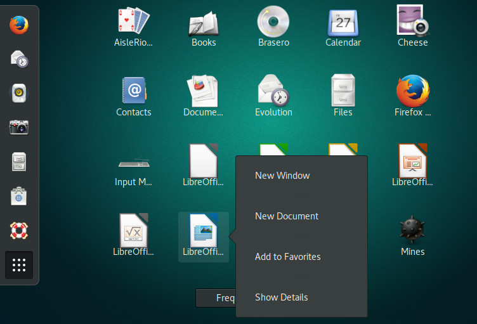
Task: Click Add to Favorites menu entry
Action: tap(288, 257)
